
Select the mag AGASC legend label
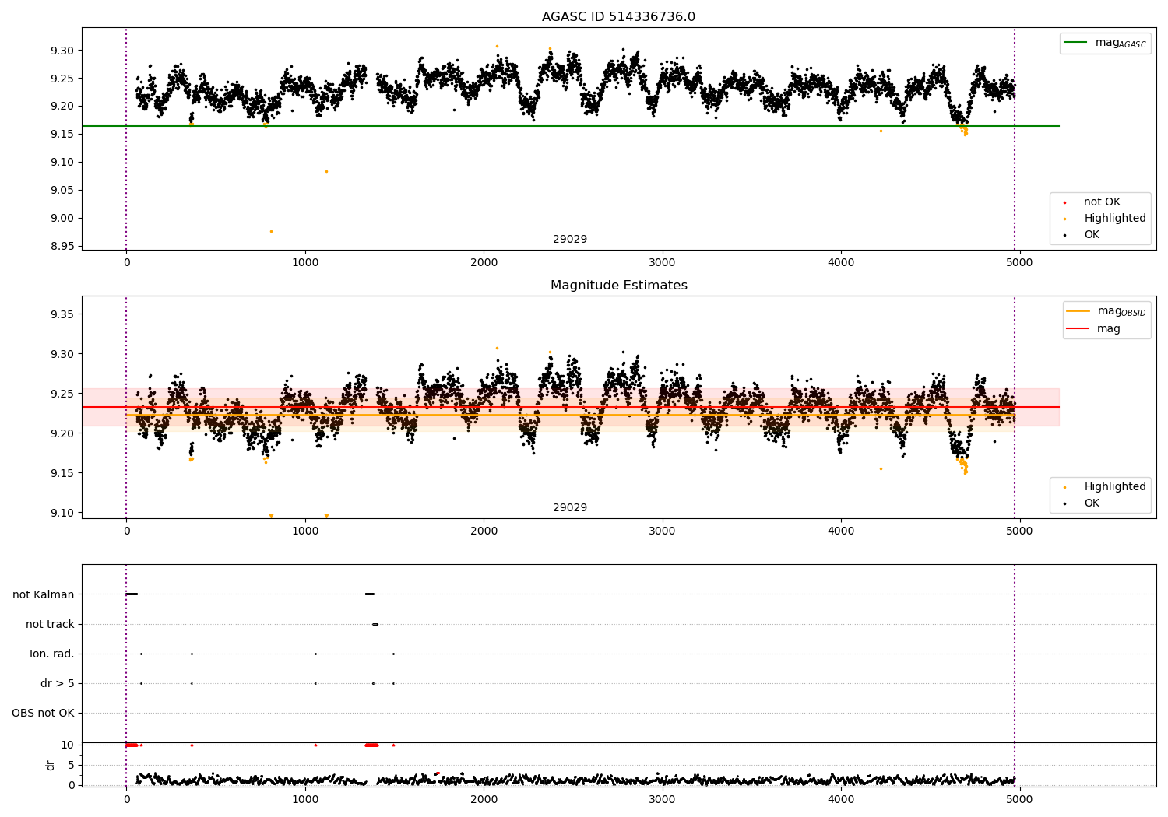[x=1121, y=43]
